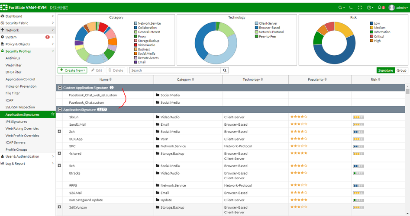This screenshot has height=216, width=410.
Task: Click the Security Fabric sidebar icon
Action: pos(2,23)
